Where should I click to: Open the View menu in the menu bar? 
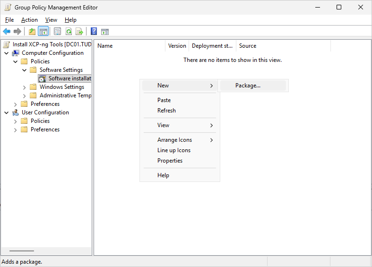[51, 20]
